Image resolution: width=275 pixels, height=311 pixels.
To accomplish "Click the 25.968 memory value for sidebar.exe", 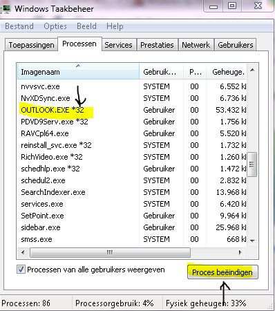I will 231,227.
